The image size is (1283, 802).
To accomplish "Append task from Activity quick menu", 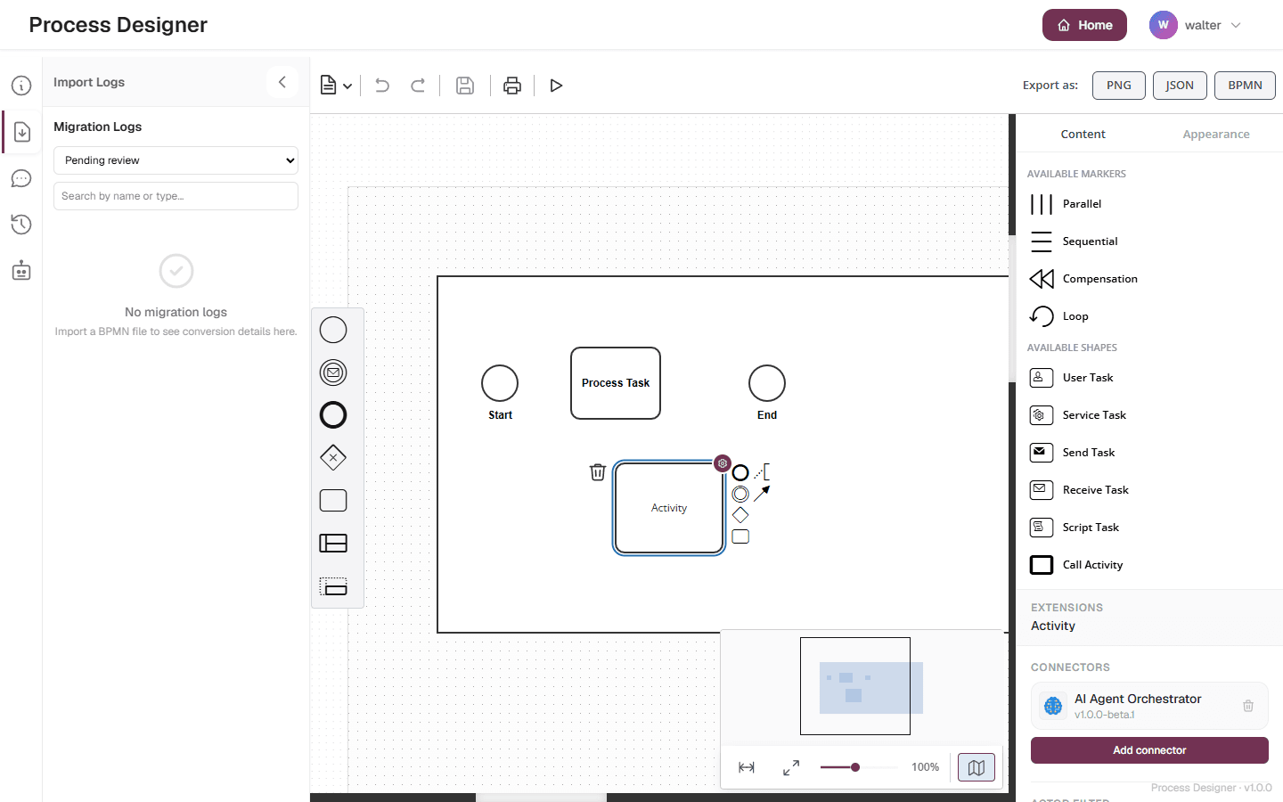I will (x=740, y=536).
